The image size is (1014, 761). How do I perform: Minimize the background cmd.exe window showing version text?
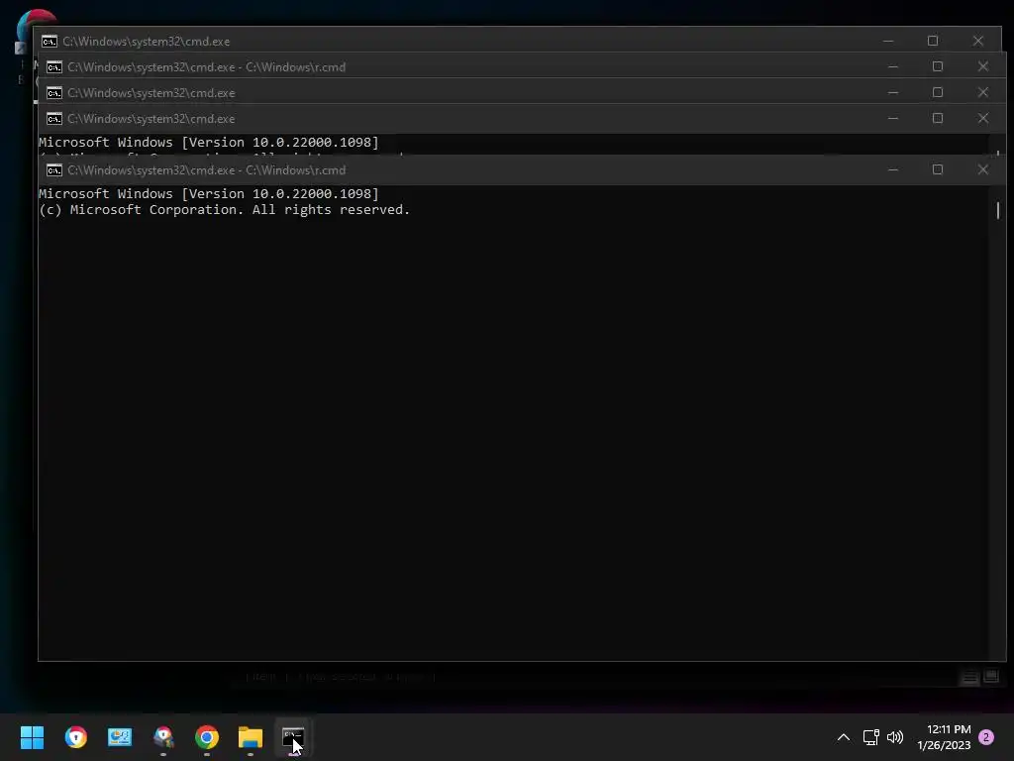point(893,119)
